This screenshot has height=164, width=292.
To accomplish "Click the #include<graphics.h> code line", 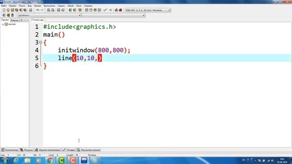I will pos(79,27).
